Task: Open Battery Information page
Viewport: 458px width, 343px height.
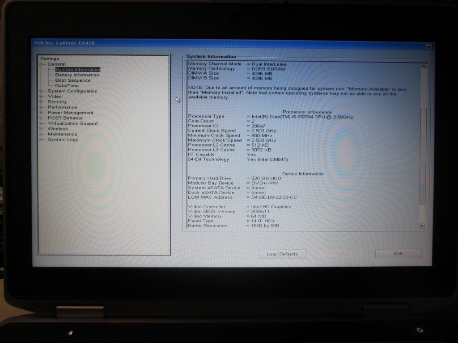Action: pos(77,75)
